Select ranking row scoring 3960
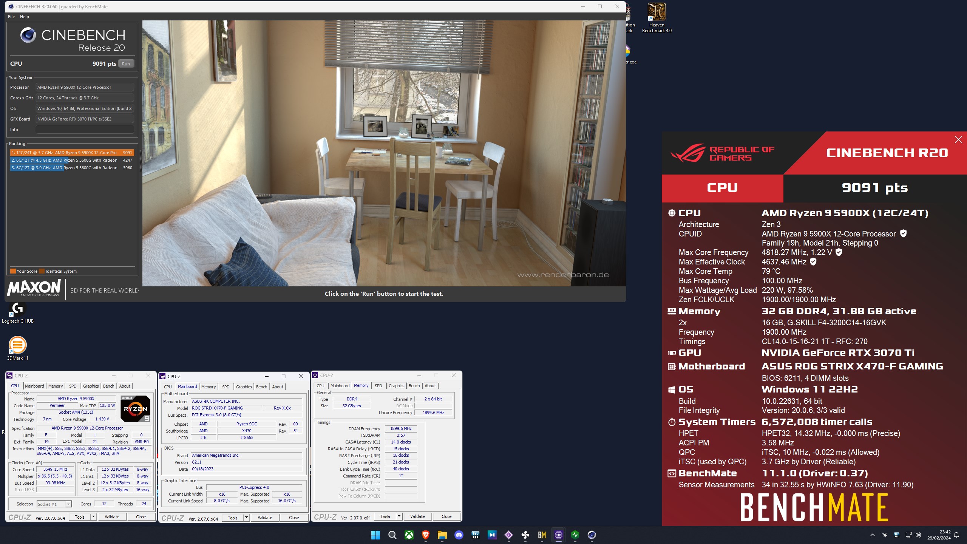 point(72,168)
